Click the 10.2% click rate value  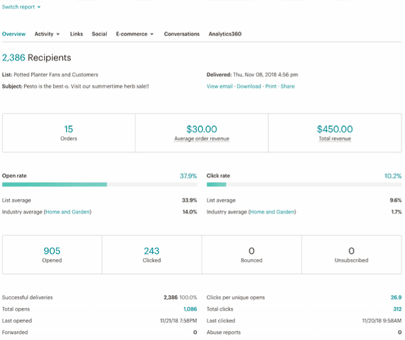(393, 176)
